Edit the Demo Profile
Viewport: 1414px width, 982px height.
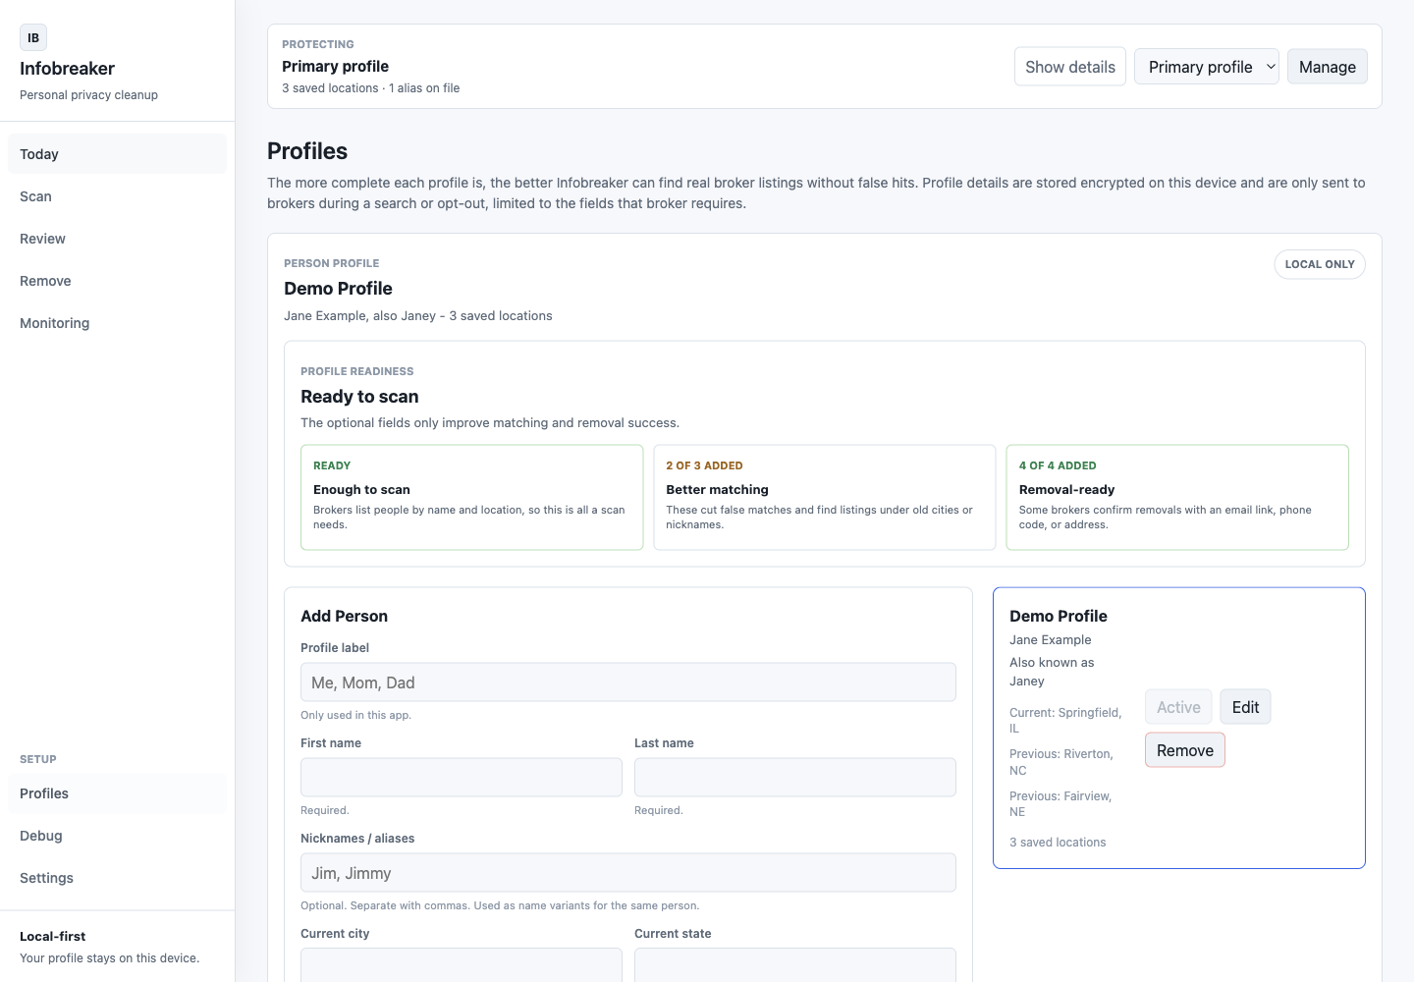(1246, 707)
